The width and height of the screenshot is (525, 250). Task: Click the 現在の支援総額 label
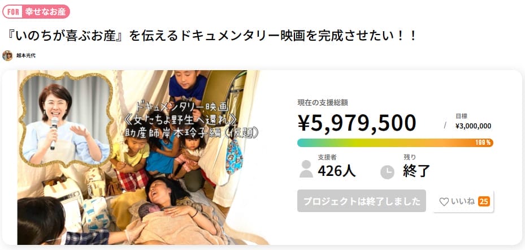pyautogui.click(x=323, y=102)
